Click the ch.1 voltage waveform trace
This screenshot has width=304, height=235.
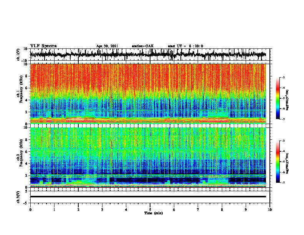[148, 55]
